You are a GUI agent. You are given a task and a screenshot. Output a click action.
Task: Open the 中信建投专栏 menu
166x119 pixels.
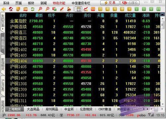point(81,3)
